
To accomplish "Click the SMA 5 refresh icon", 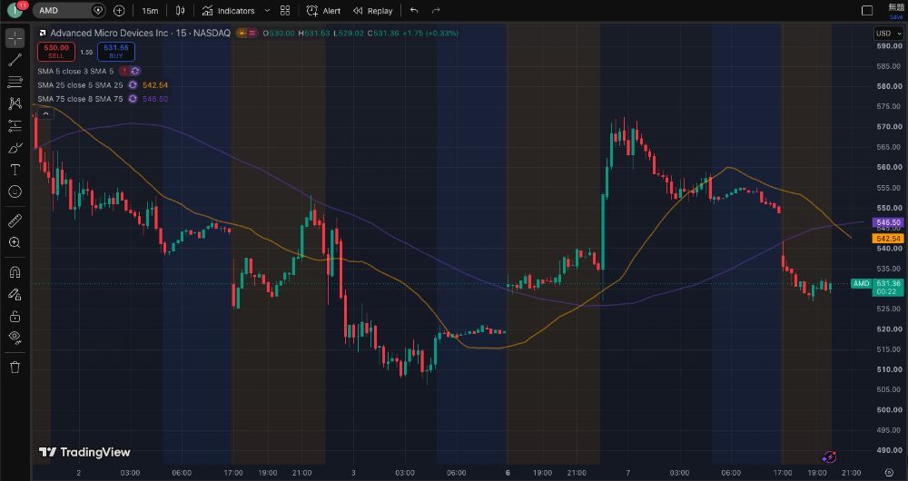I will coord(135,71).
